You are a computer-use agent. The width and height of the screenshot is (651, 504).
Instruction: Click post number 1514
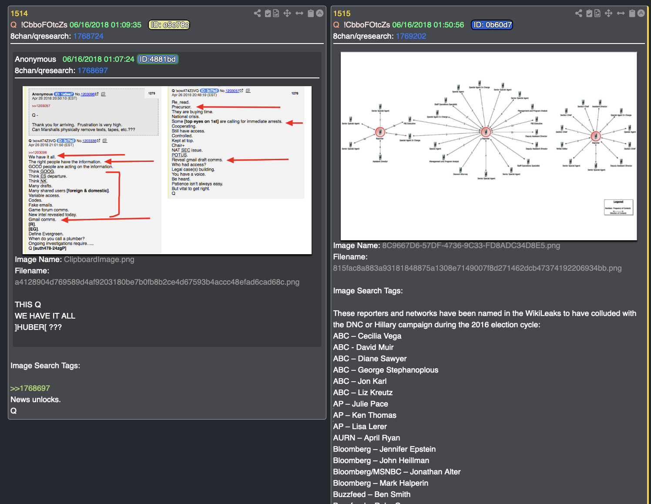[x=19, y=13]
